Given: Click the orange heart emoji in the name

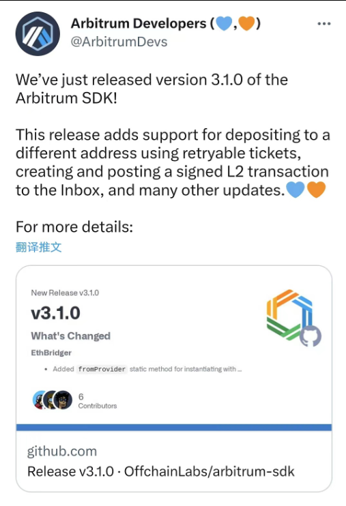Looking at the screenshot, I should [x=247, y=23].
